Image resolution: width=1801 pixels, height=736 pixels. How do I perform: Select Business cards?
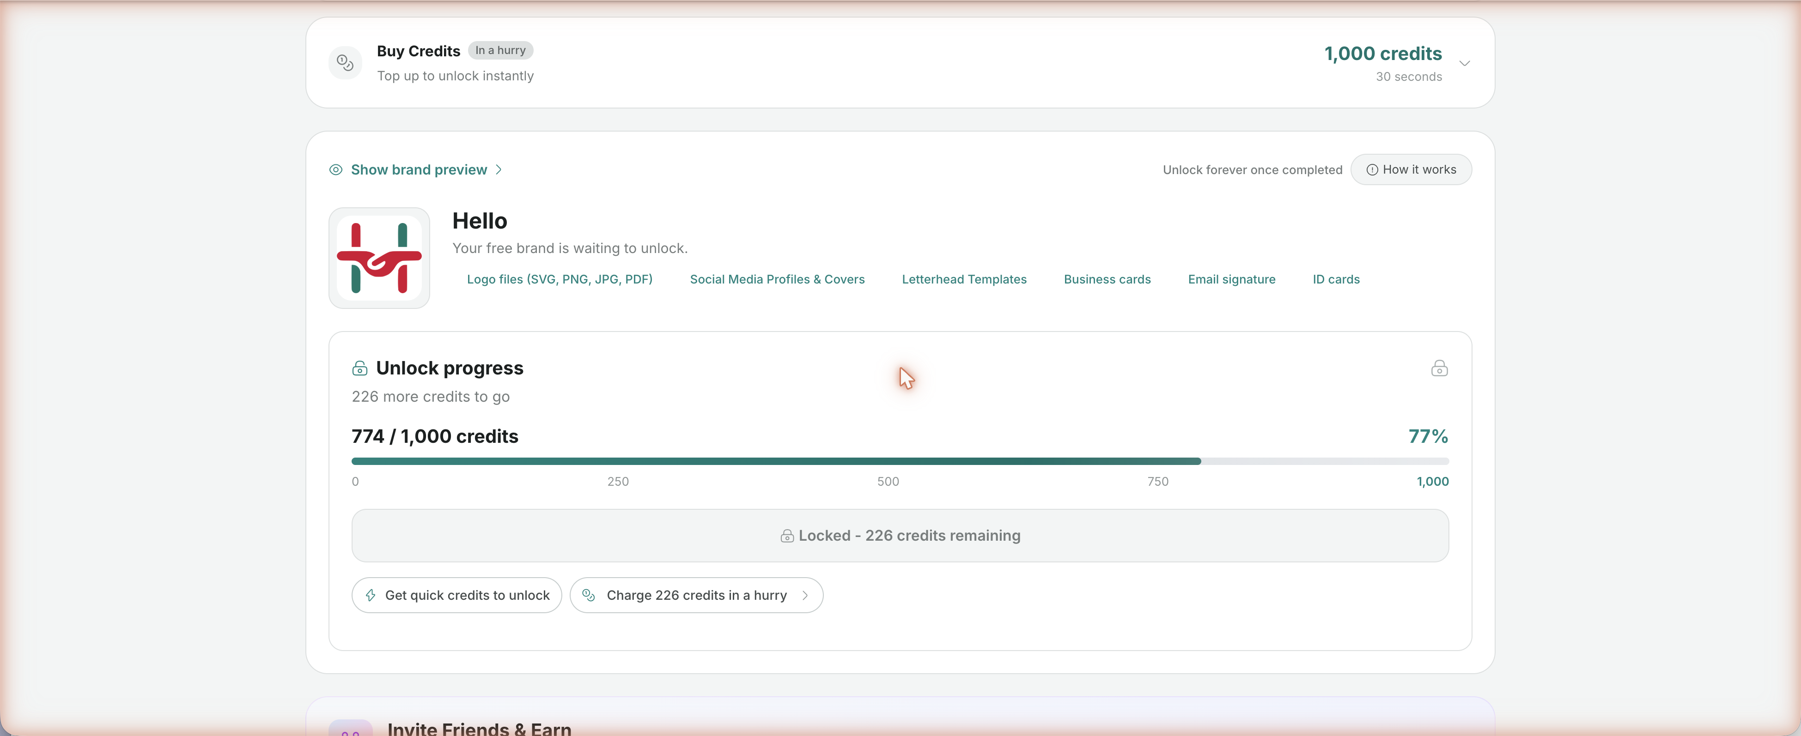click(x=1107, y=280)
